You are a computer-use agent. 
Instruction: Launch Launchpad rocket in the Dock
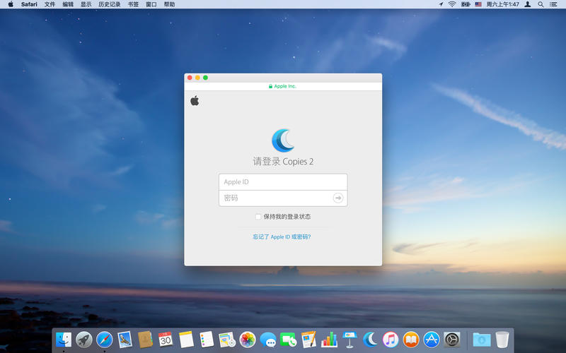point(84,340)
